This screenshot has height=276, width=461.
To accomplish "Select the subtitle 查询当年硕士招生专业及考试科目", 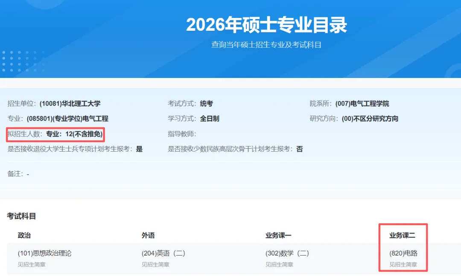I will 266,45.
